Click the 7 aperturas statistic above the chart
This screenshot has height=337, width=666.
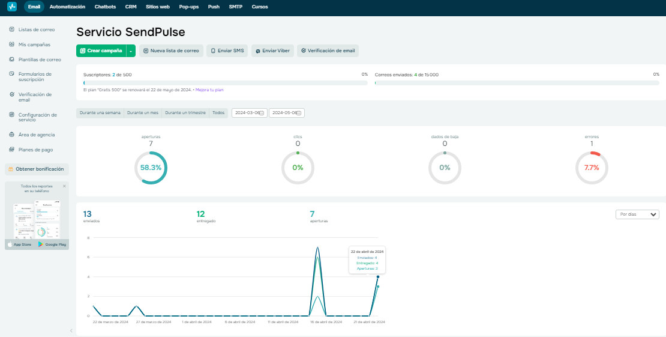[x=319, y=216]
